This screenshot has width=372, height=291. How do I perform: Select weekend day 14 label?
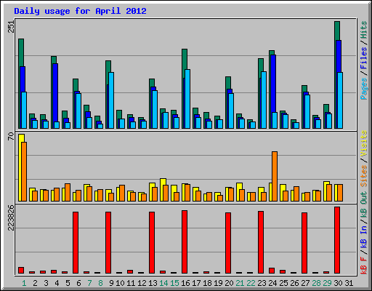coord(163,283)
